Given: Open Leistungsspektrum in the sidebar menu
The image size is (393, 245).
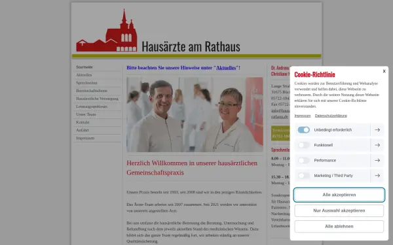Looking at the screenshot, I should coord(92,106).
